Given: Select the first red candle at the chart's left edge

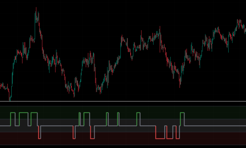Looking at the screenshot, I should [x=1, y=86].
